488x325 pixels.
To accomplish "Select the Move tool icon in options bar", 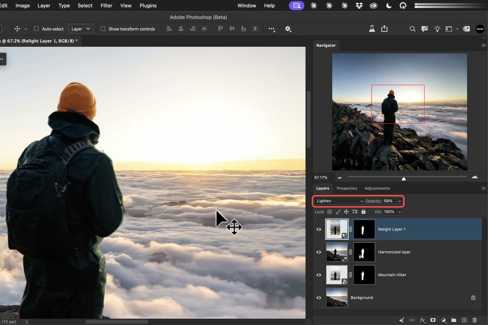I will tap(17, 29).
